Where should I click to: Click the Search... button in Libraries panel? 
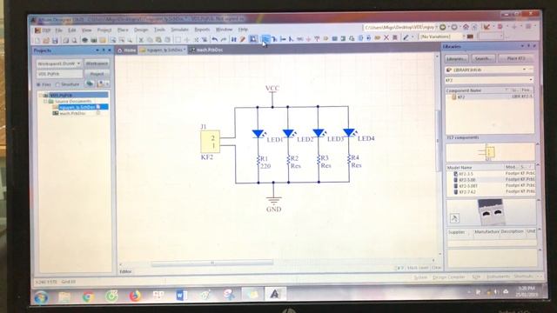click(483, 58)
